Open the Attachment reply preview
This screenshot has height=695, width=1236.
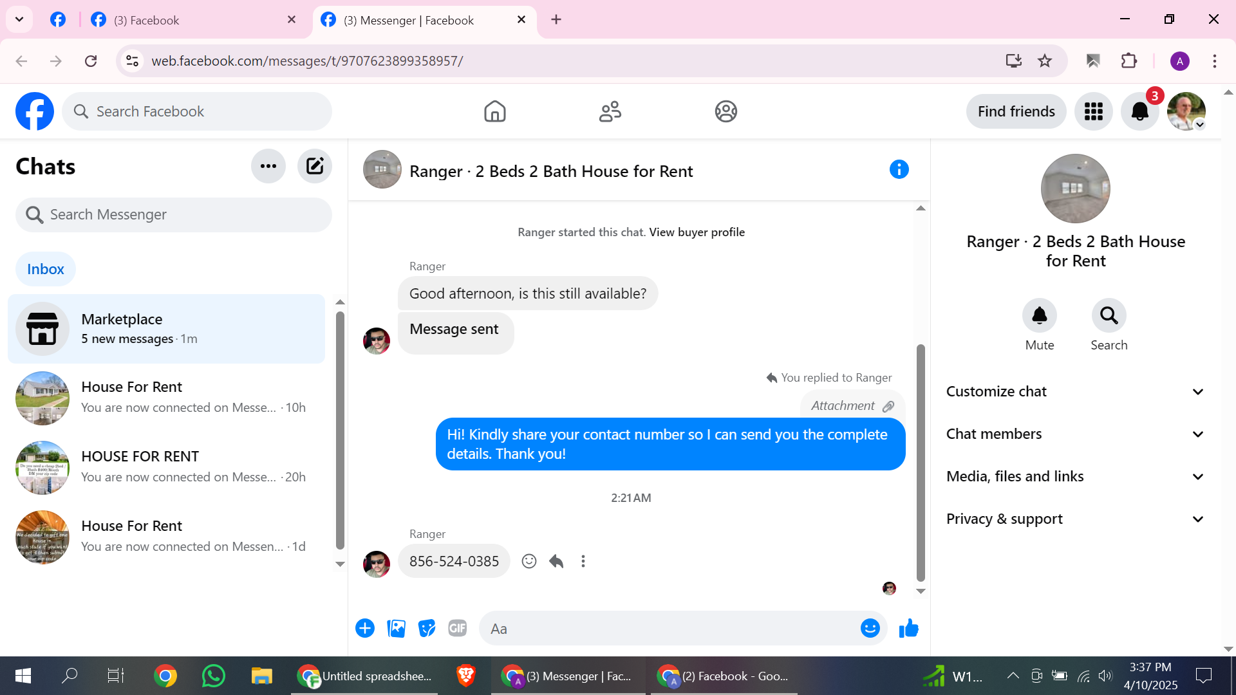852,405
